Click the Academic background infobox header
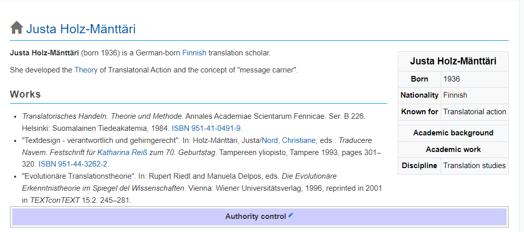The image size is (524, 232). (x=453, y=133)
